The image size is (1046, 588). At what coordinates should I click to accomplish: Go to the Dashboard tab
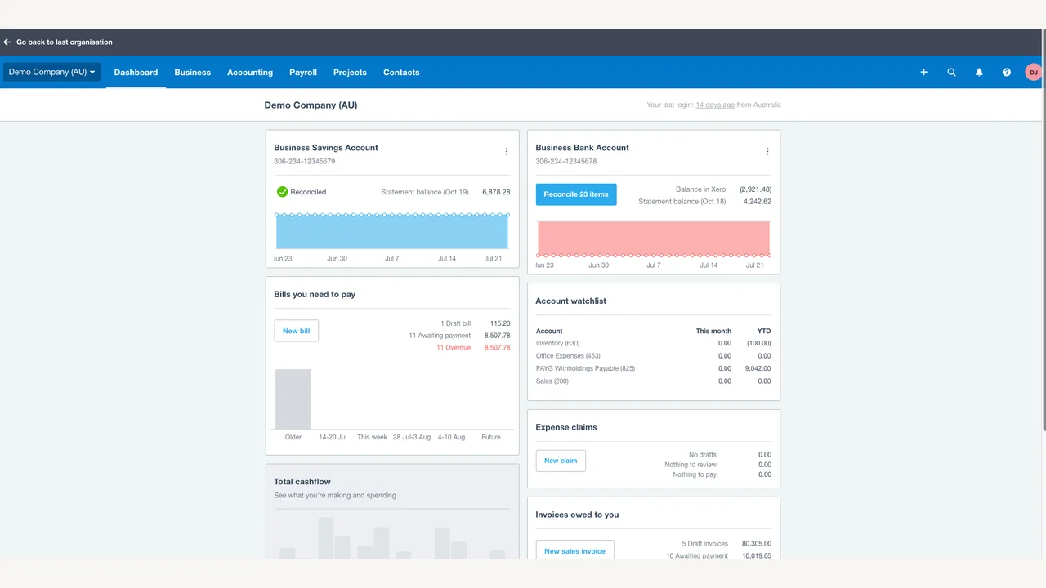(136, 73)
